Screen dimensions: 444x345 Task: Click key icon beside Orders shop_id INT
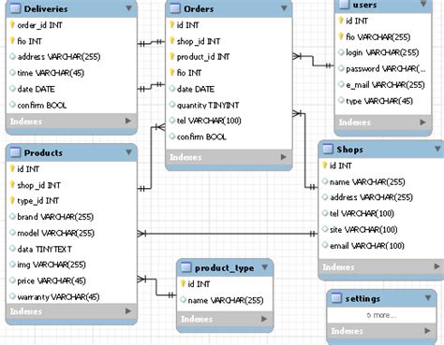pyautogui.click(x=172, y=41)
